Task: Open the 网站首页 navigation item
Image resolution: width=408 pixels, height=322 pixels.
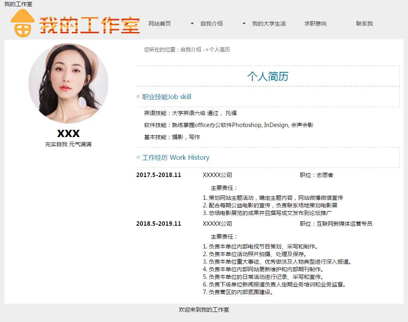Action: 160,24
